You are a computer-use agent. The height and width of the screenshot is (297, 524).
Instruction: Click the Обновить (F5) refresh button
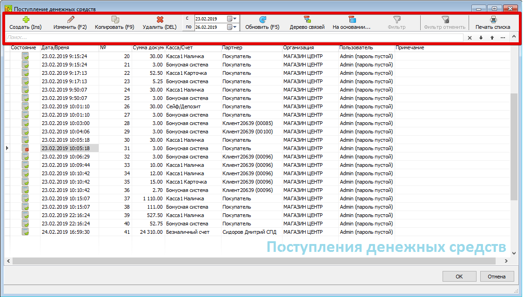[262, 23]
